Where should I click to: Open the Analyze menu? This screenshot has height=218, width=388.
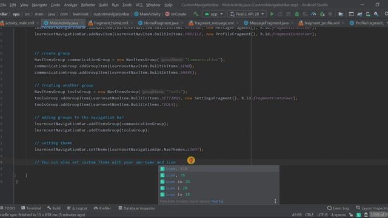point(70,5)
